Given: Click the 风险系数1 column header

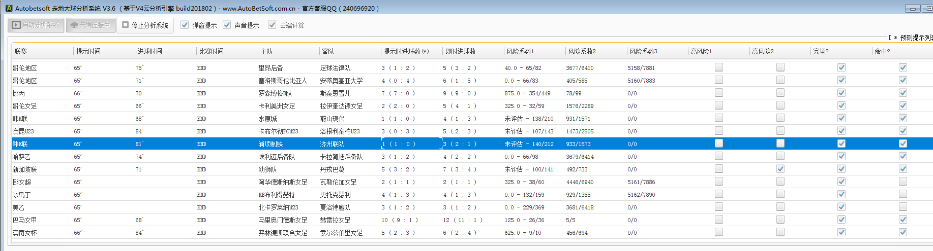Looking at the screenshot, I should 520,51.
